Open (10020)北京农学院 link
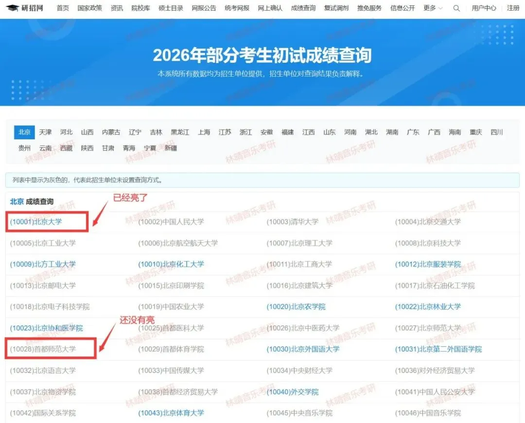The image size is (525, 423). pos(296,306)
